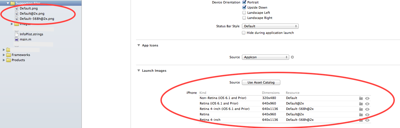Check Hide during application launch

pyautogui.click(x=244, y=33)
